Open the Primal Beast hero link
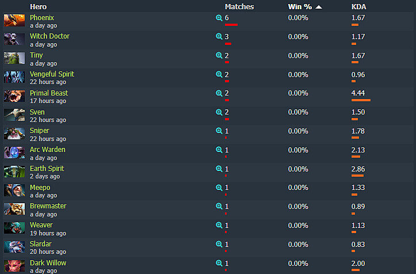This screenshot has height=274, width=416. (x=49, y=93)
